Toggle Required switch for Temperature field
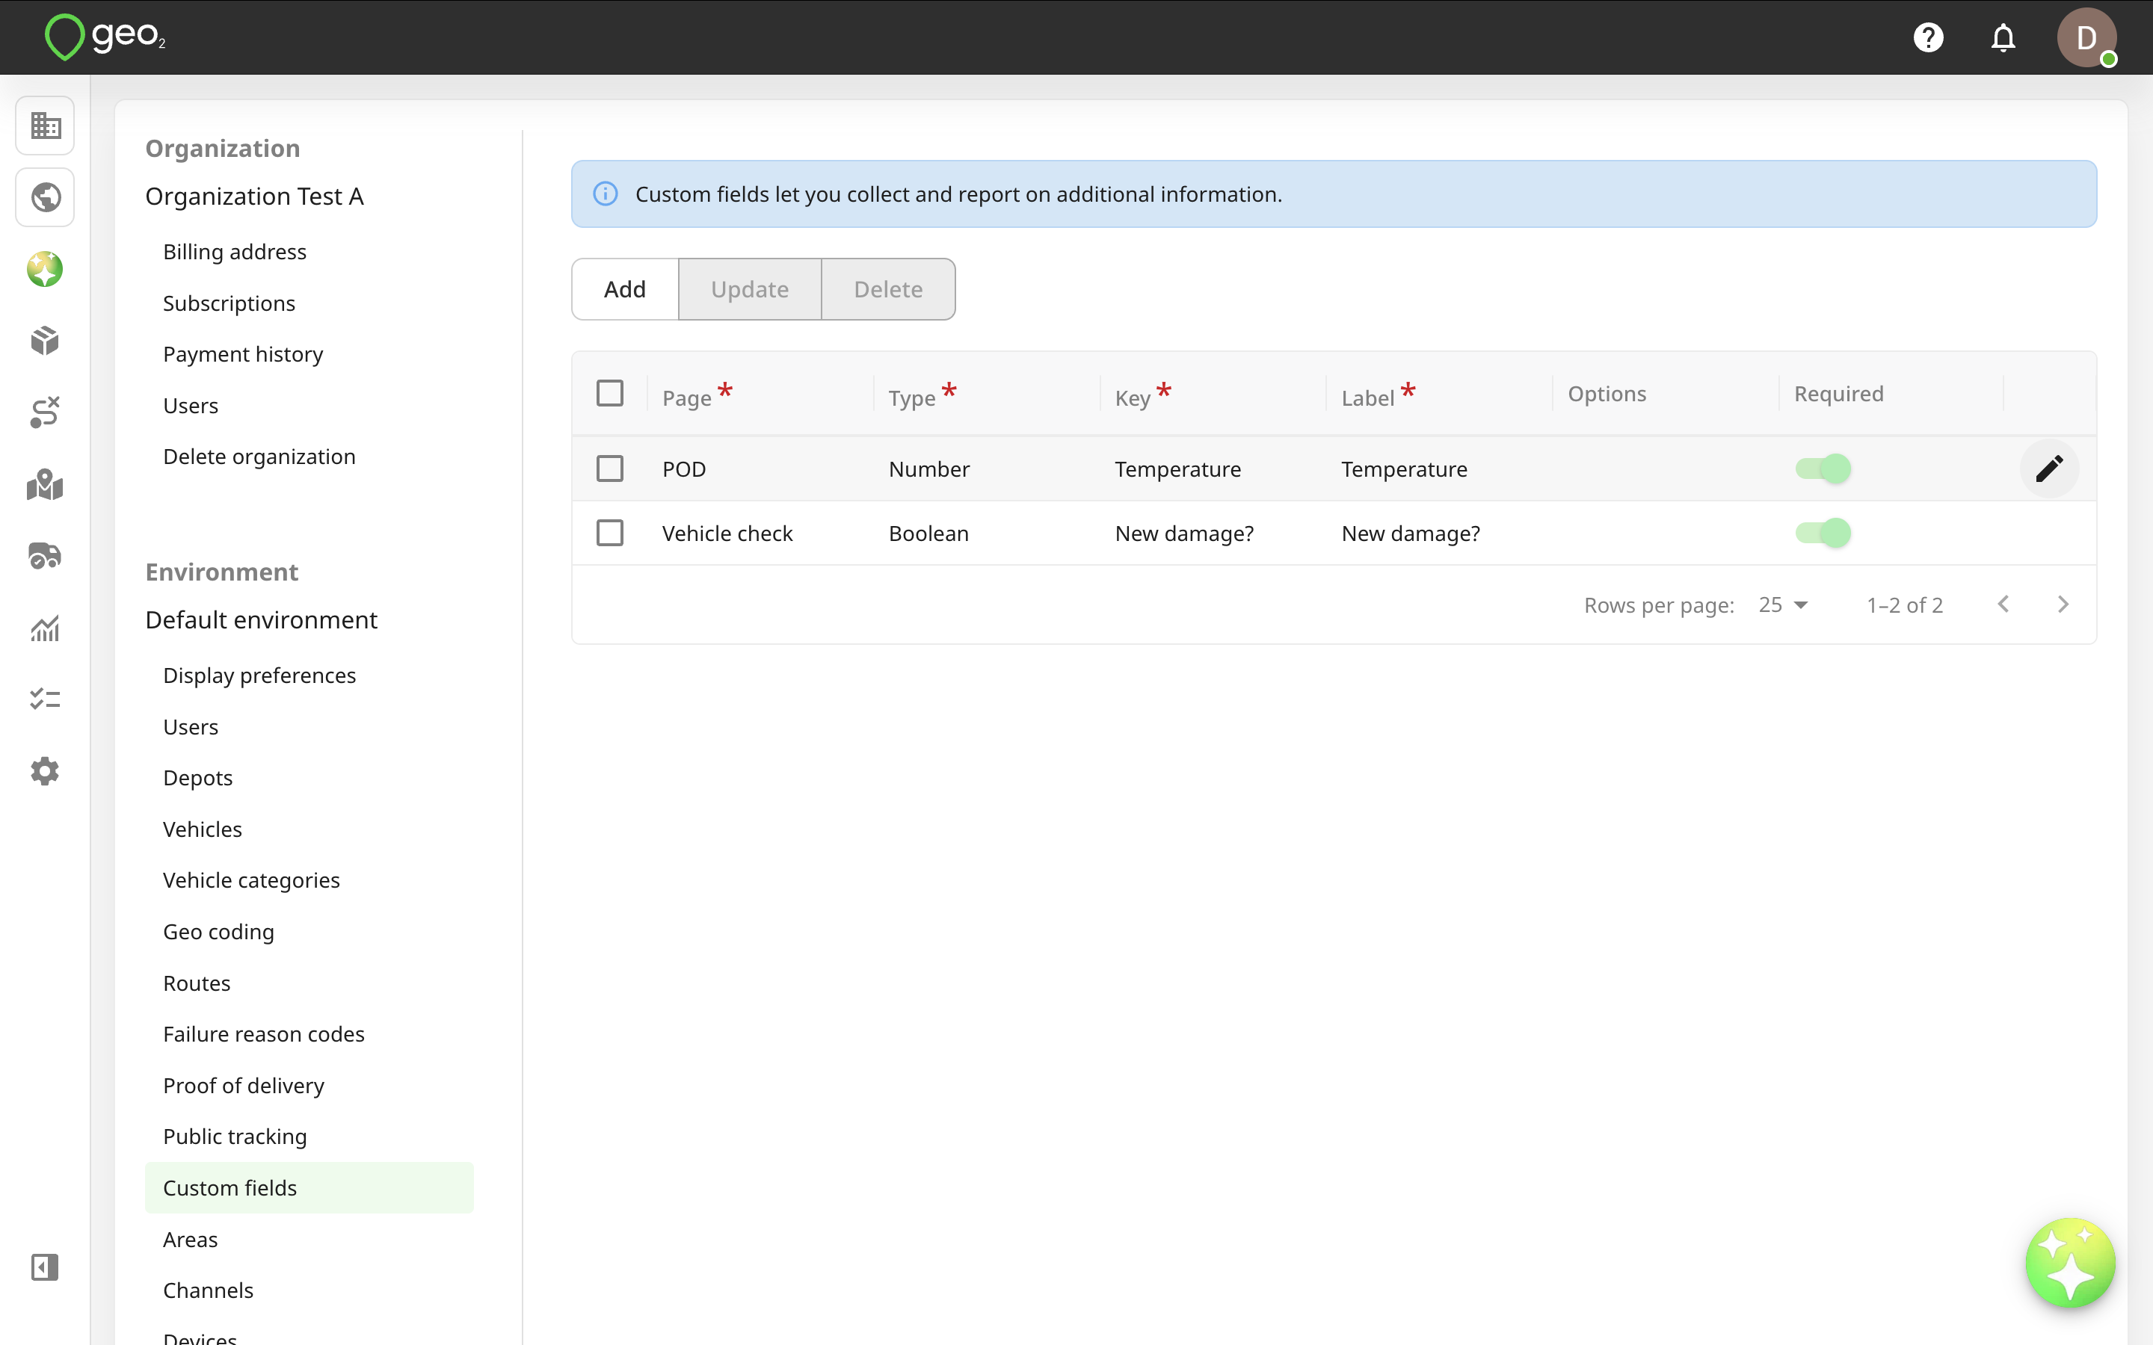The height and width of the screenshot is (1345, 2153). click(1823, 469)
